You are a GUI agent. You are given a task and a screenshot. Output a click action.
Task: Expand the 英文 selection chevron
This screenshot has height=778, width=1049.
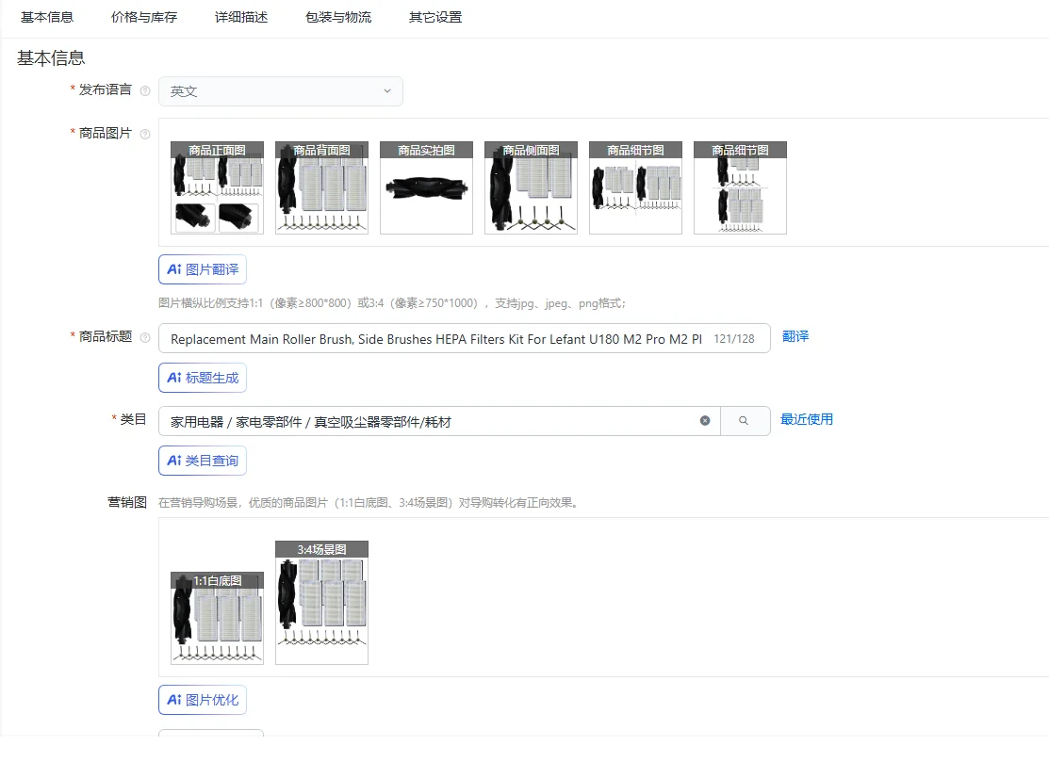tap(386, 91)
